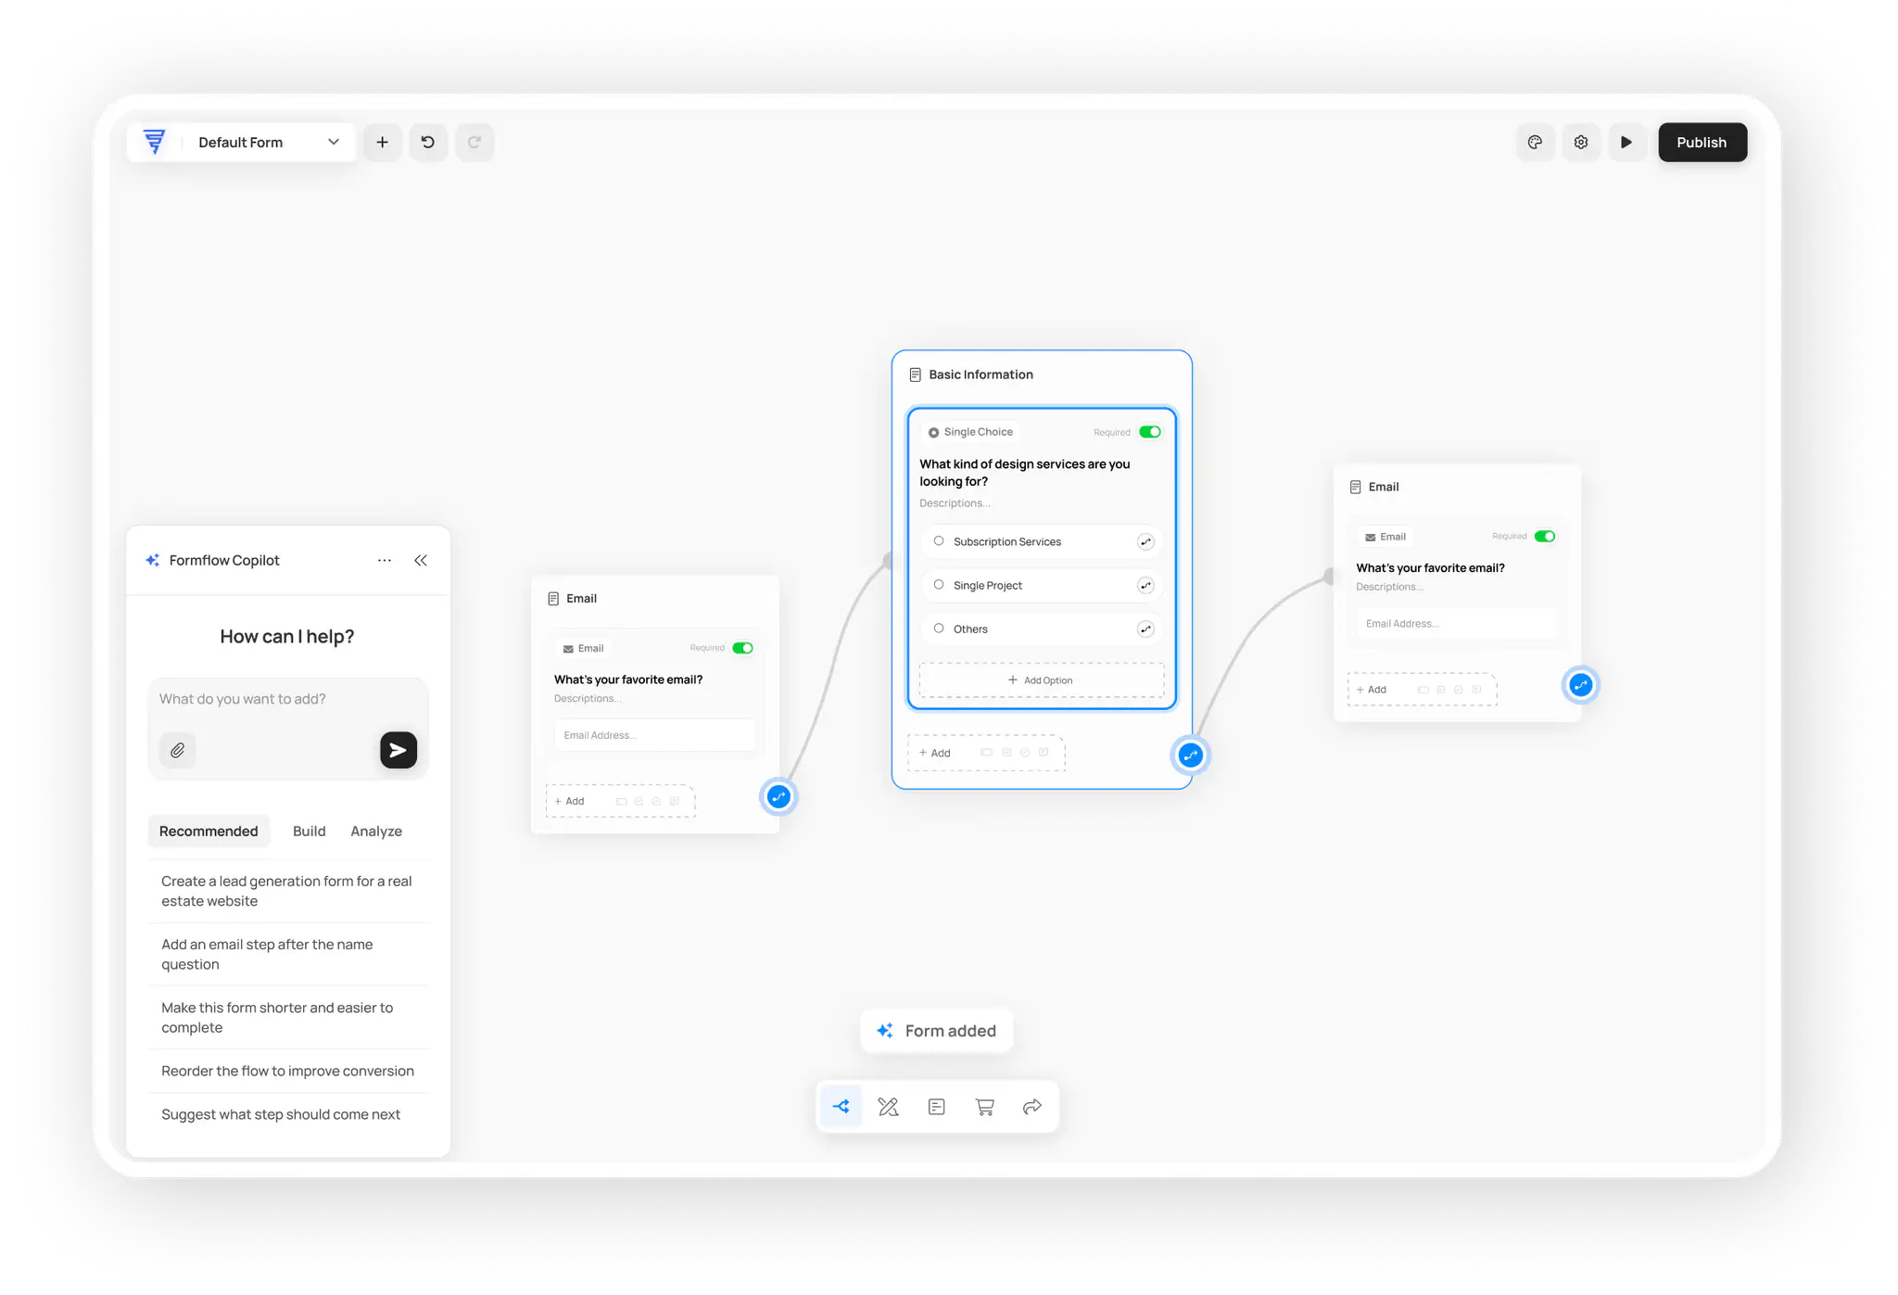Click the Add Option button
The width and height of the screenshot is (1898, 1295).
[1041, 680]
